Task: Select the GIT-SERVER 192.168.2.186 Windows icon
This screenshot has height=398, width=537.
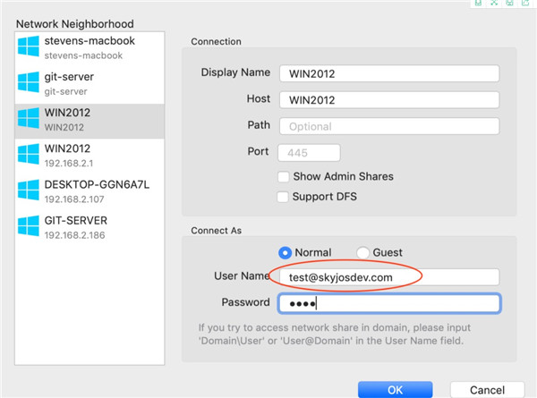Action: (x=30, y=225)
